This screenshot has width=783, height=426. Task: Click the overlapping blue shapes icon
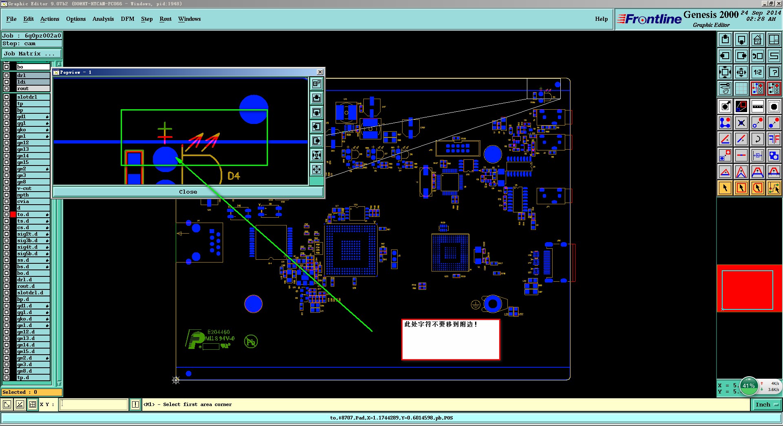pos(774,155)
